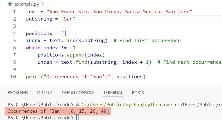Click the "San Francisco, San Diego..." string literal
The image size is (222, 120).
pos(119,12)
